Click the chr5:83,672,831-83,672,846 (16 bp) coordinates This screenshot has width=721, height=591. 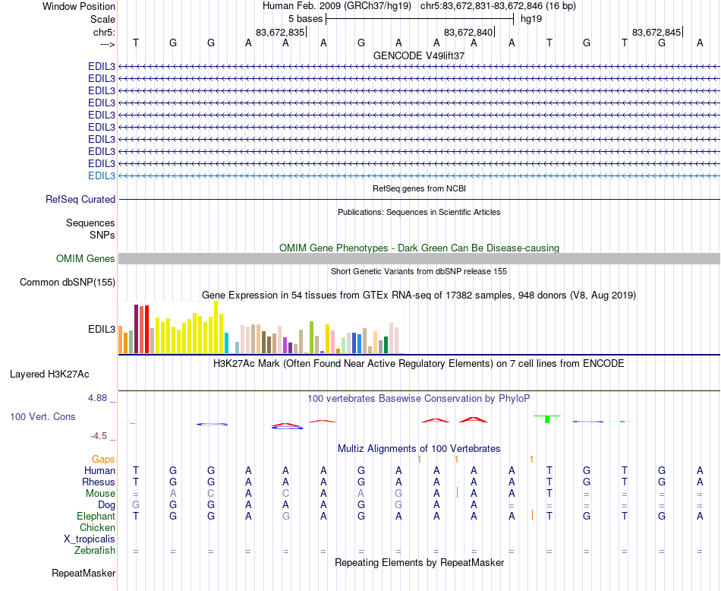498,6
